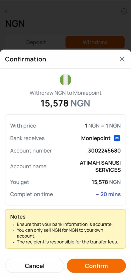Tap the Moniepoint bank logo icon
This screenshot has width=131, height=278.
[x=117, y=138]
